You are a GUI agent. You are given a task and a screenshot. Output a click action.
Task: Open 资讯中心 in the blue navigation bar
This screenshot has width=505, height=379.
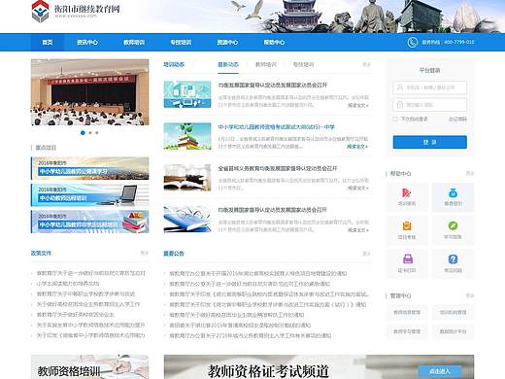click(x=87, y=42)
